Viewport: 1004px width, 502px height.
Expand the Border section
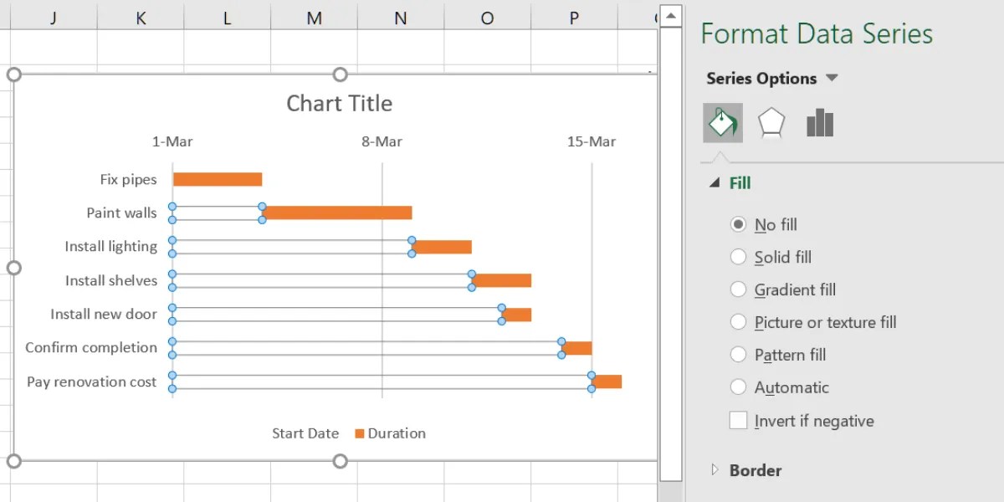(714, 470)
